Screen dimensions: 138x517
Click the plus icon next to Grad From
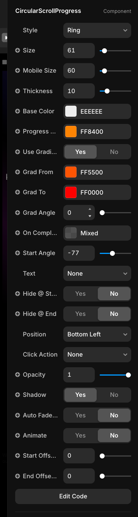click(x=17, y=172)
